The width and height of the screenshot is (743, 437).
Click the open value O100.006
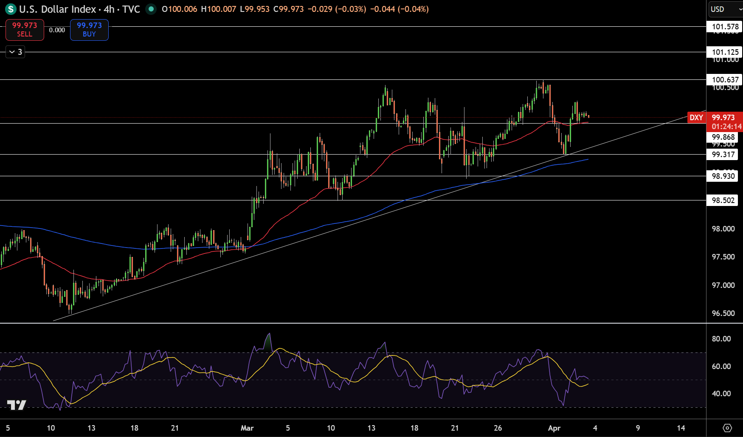[179, 9]
